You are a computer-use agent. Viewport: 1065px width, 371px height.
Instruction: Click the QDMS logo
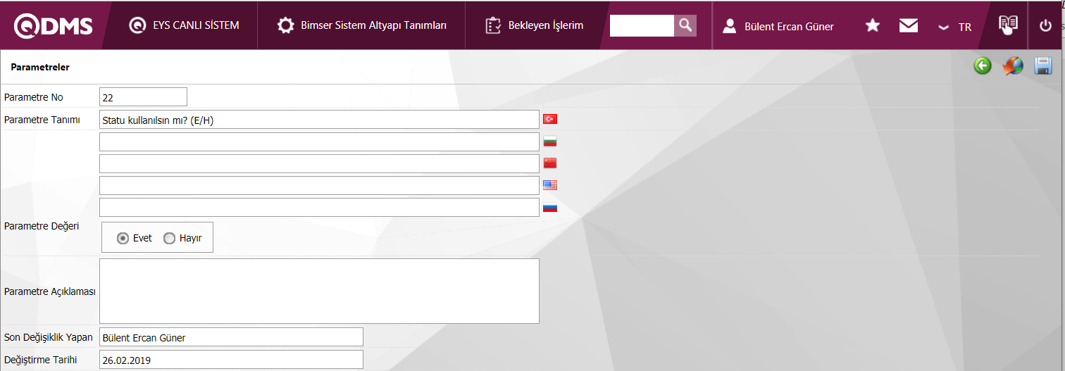pos(54,26)
